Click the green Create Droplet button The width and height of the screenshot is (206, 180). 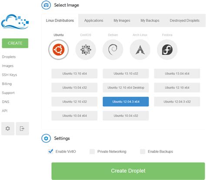128,171
